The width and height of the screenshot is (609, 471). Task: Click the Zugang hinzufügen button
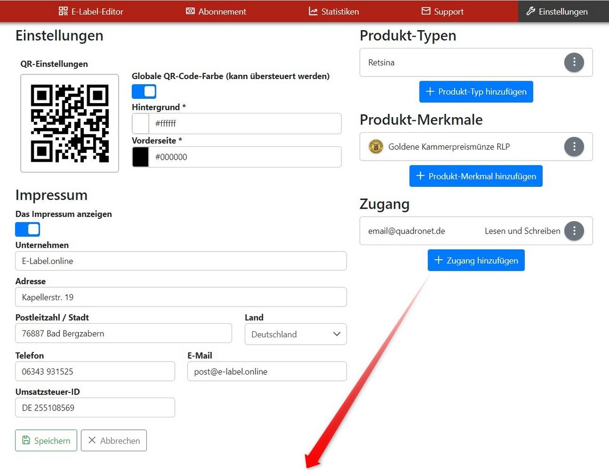476,260
